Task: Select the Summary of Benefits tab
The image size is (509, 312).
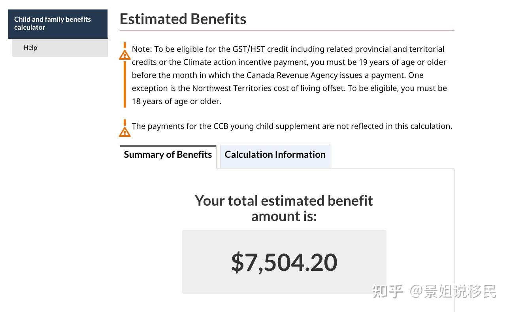Action: pyautogui.click(x=168, y=155)
